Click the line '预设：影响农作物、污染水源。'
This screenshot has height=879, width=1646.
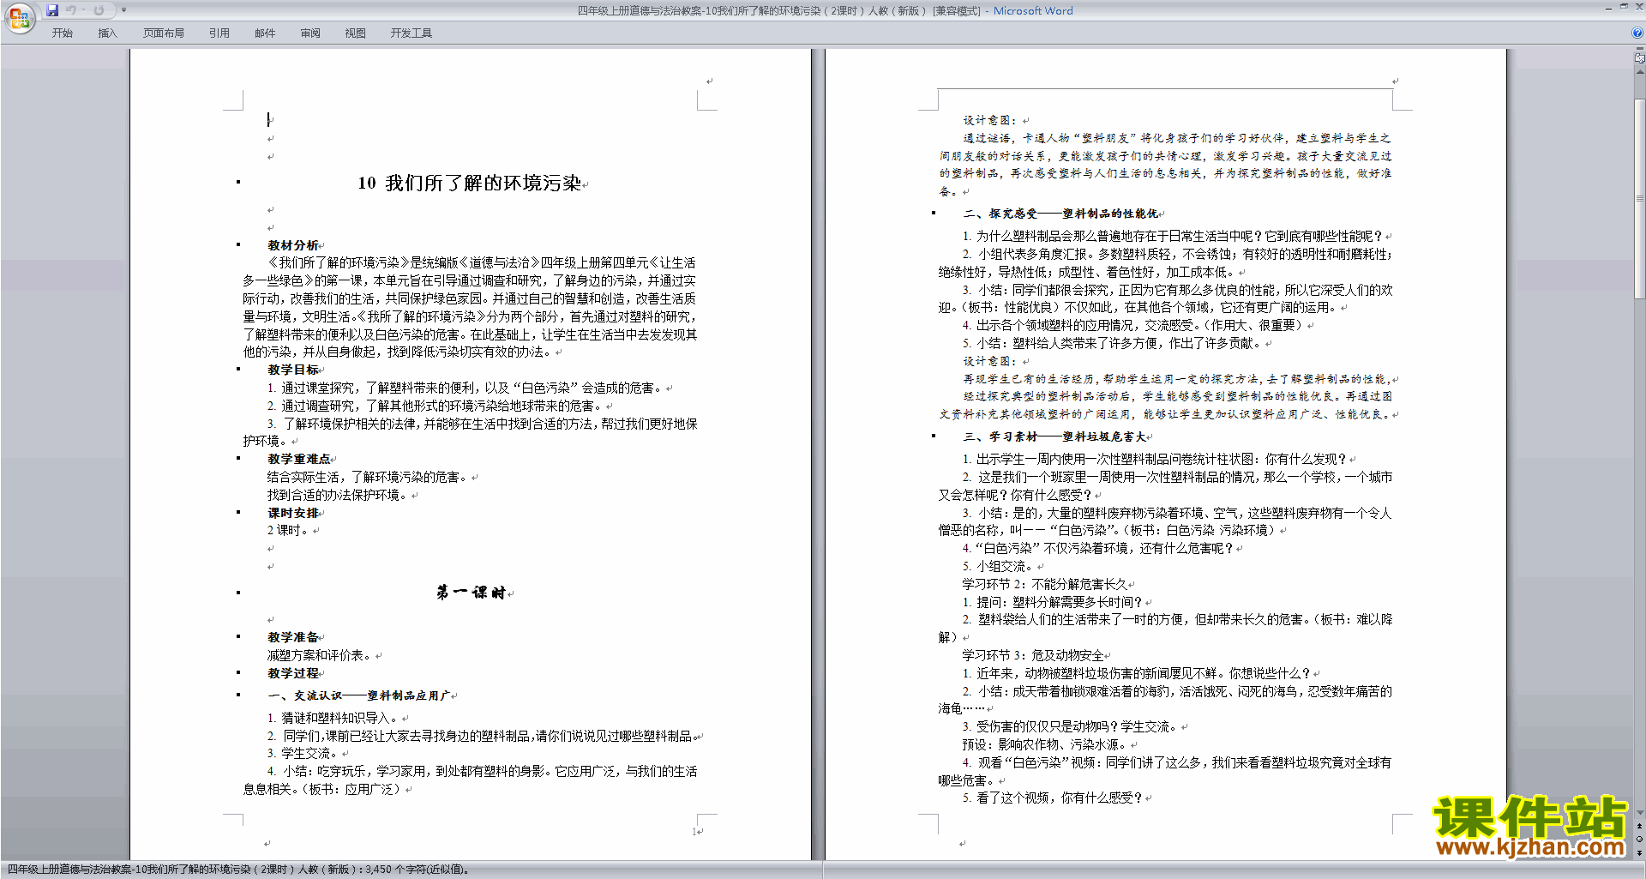[1043, 744]
